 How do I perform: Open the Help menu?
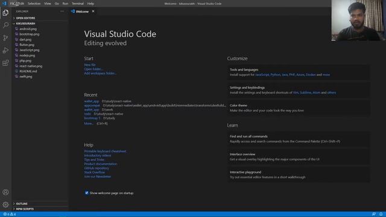click(x=90, y=4)
